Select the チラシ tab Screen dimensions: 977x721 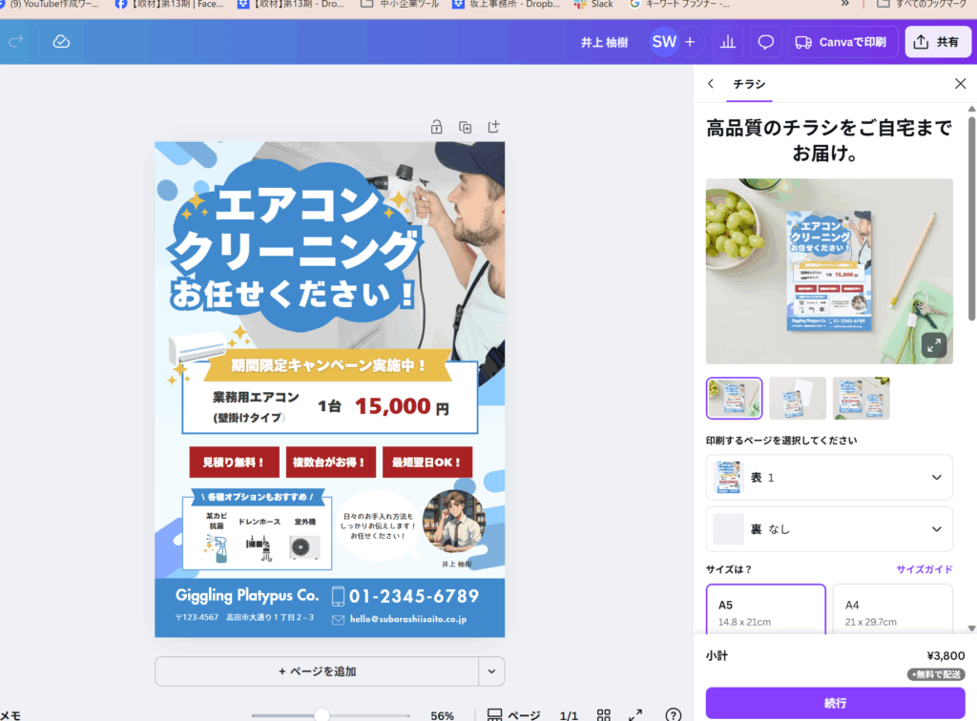point(749,84)
